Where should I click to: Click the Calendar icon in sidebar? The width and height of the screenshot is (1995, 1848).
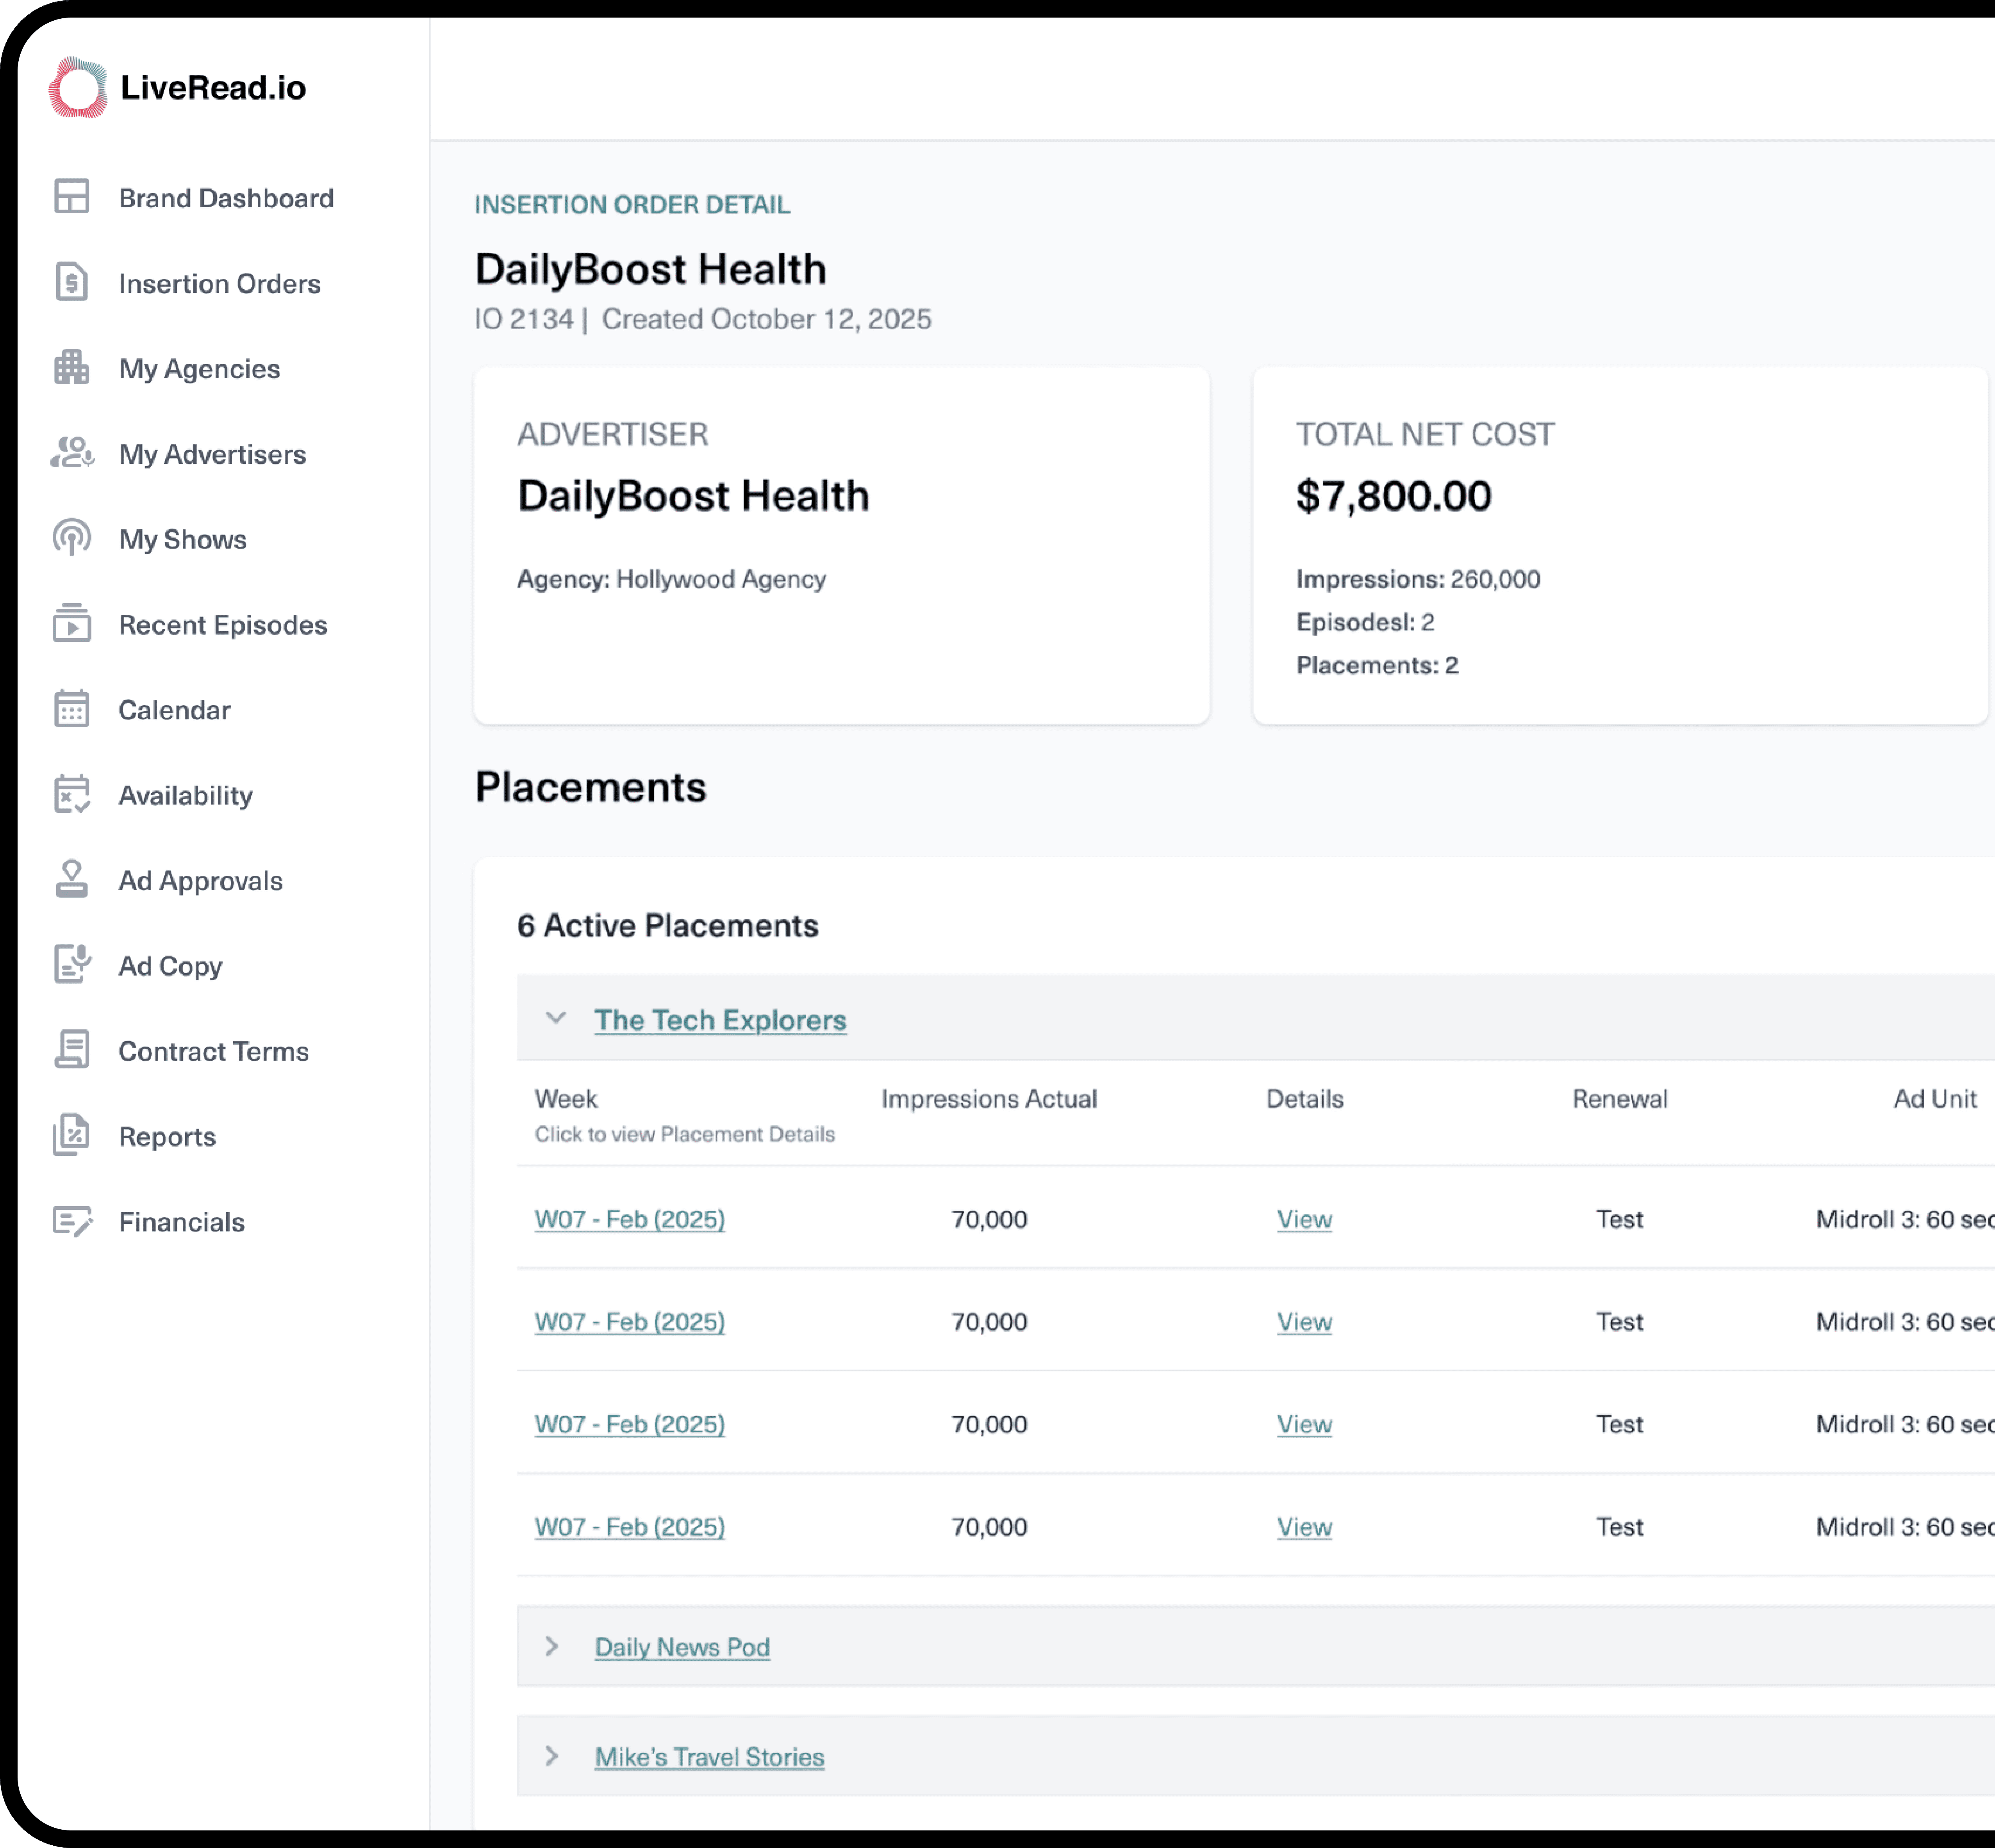pos(72,709)
